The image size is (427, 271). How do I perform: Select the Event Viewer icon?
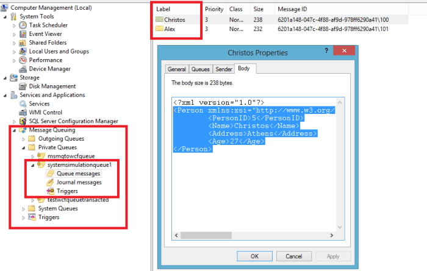pos(23,34)
